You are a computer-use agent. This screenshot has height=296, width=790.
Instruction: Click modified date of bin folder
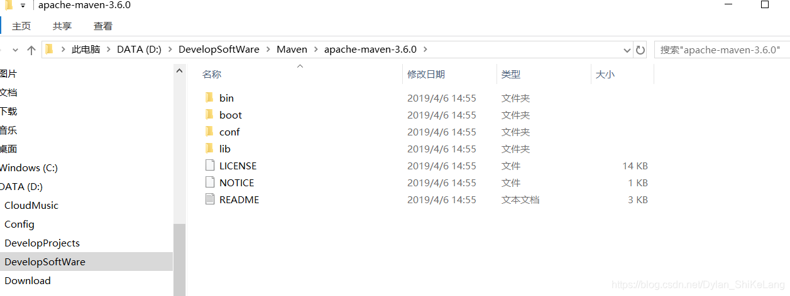pos(442,98)
